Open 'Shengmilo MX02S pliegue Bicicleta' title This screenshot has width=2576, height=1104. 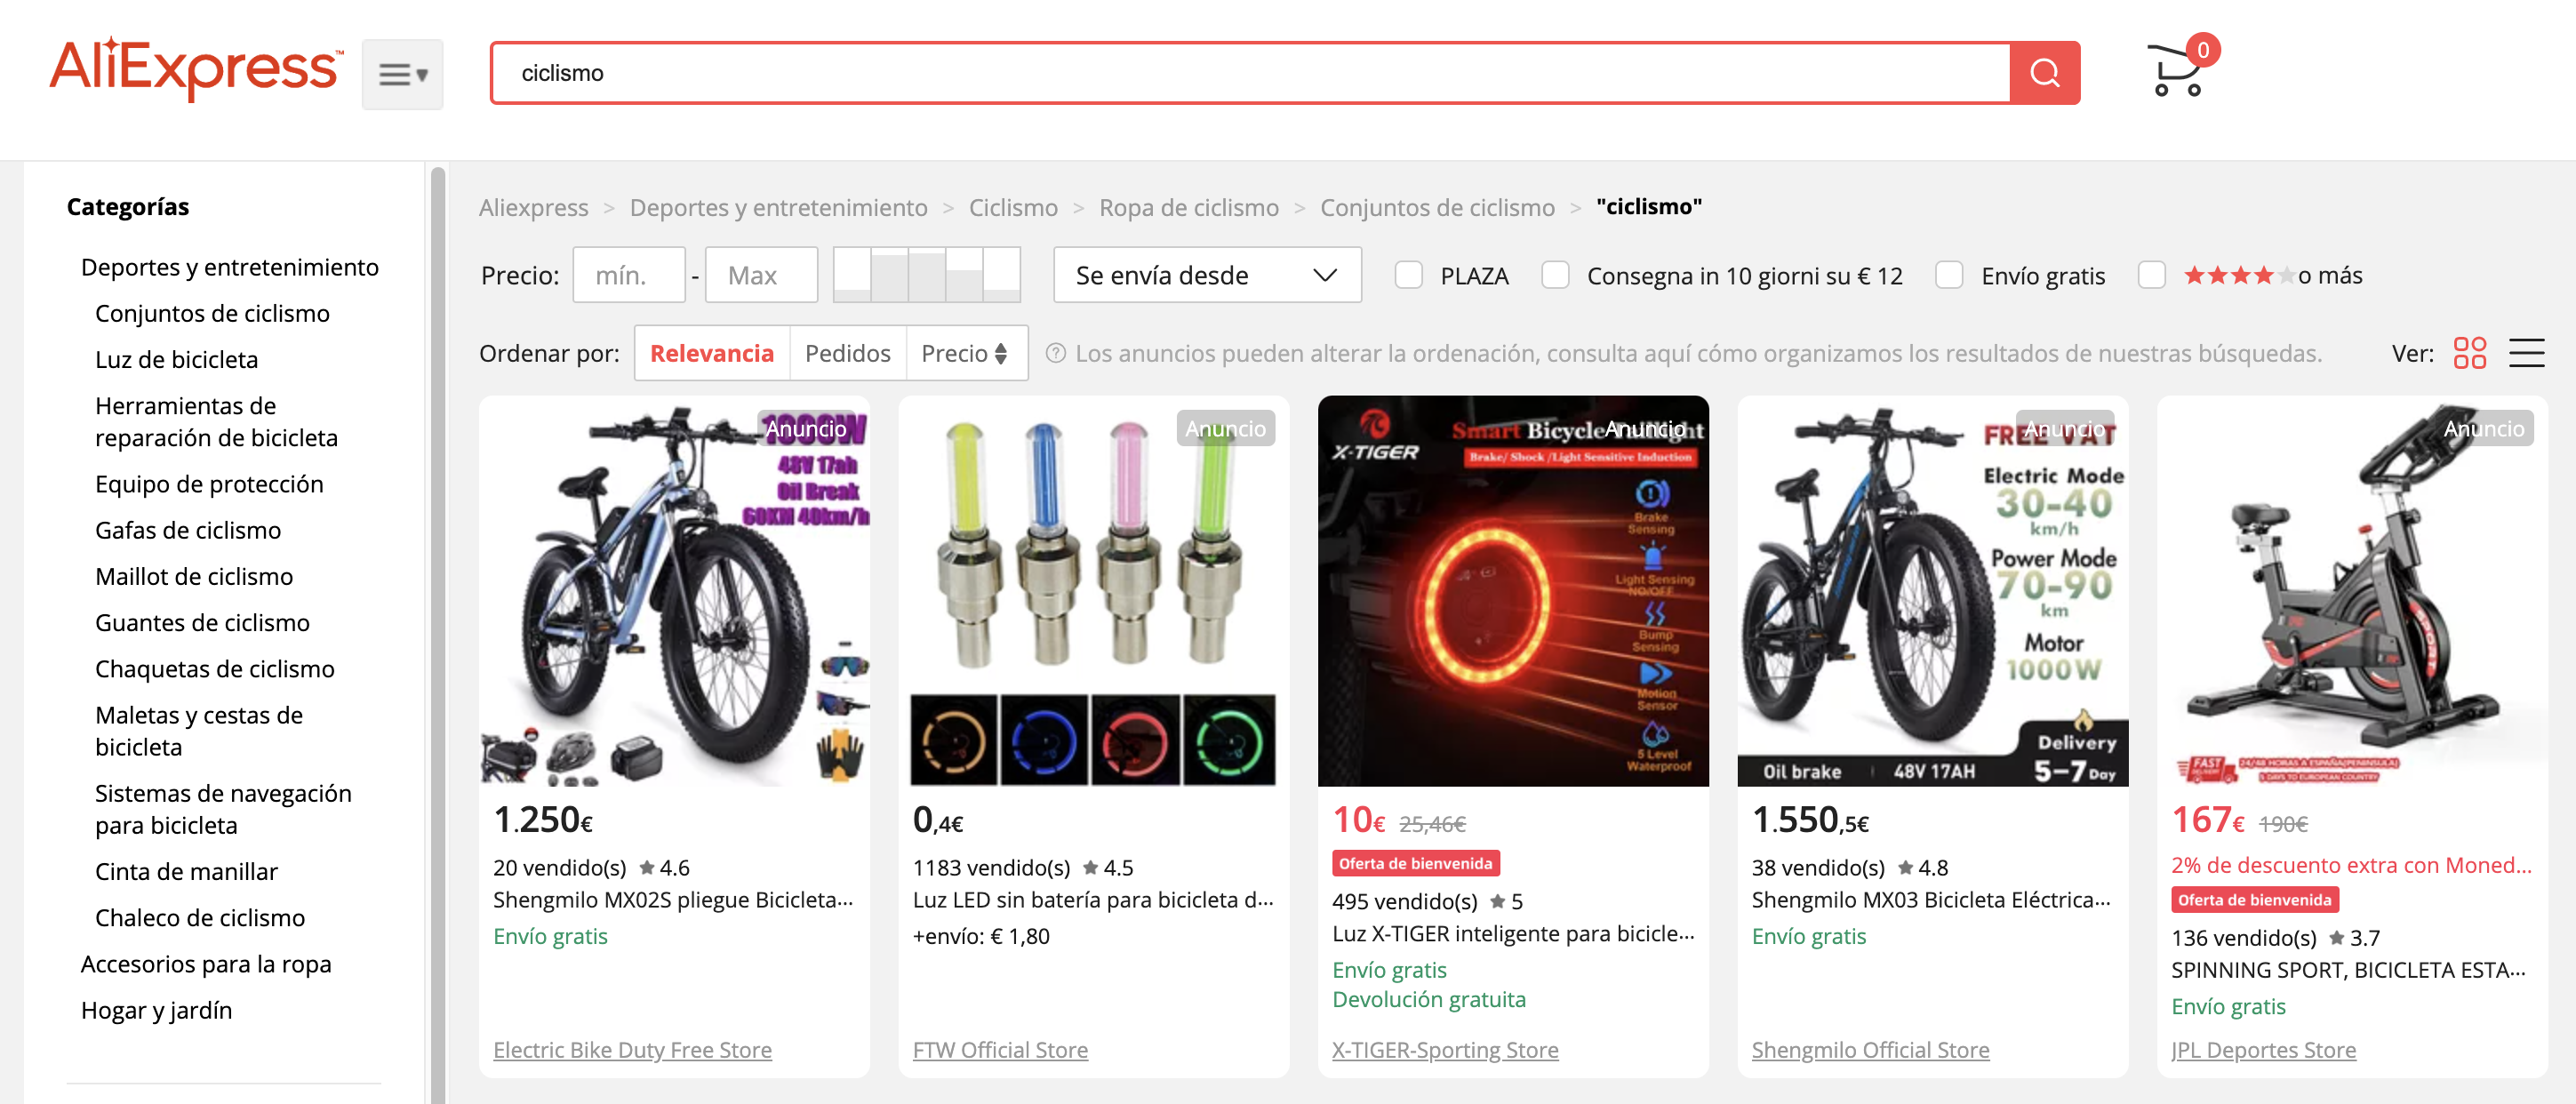tap(673, 900)
